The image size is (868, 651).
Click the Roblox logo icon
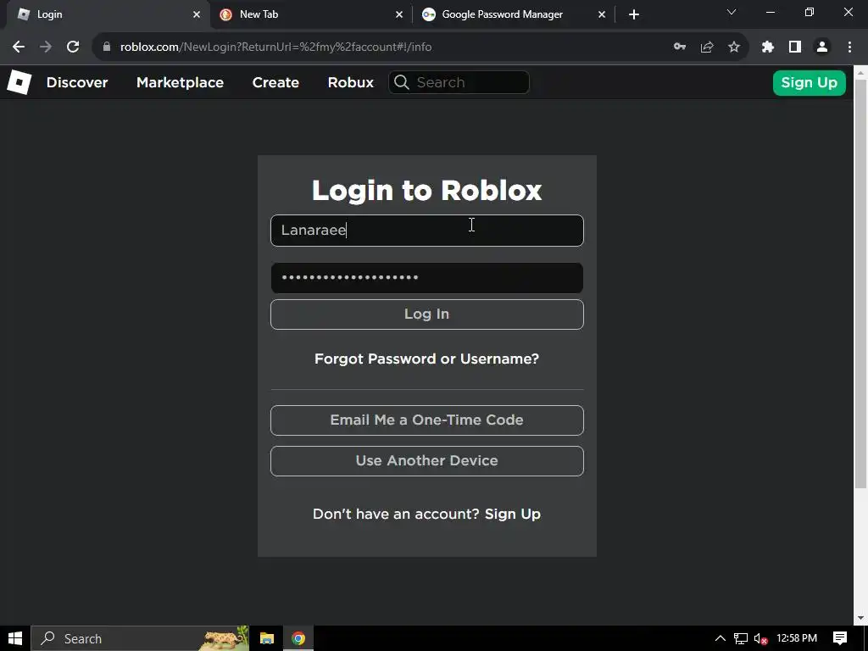coord(19,82)
